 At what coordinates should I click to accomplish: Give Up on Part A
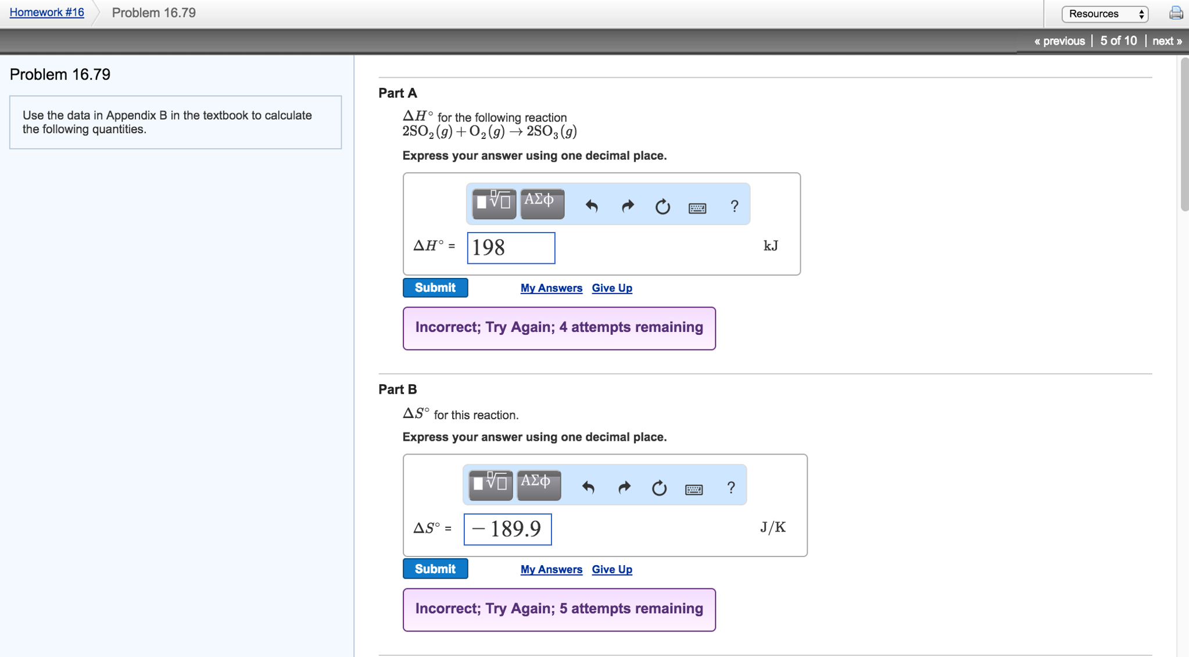(x=612, y=288)
